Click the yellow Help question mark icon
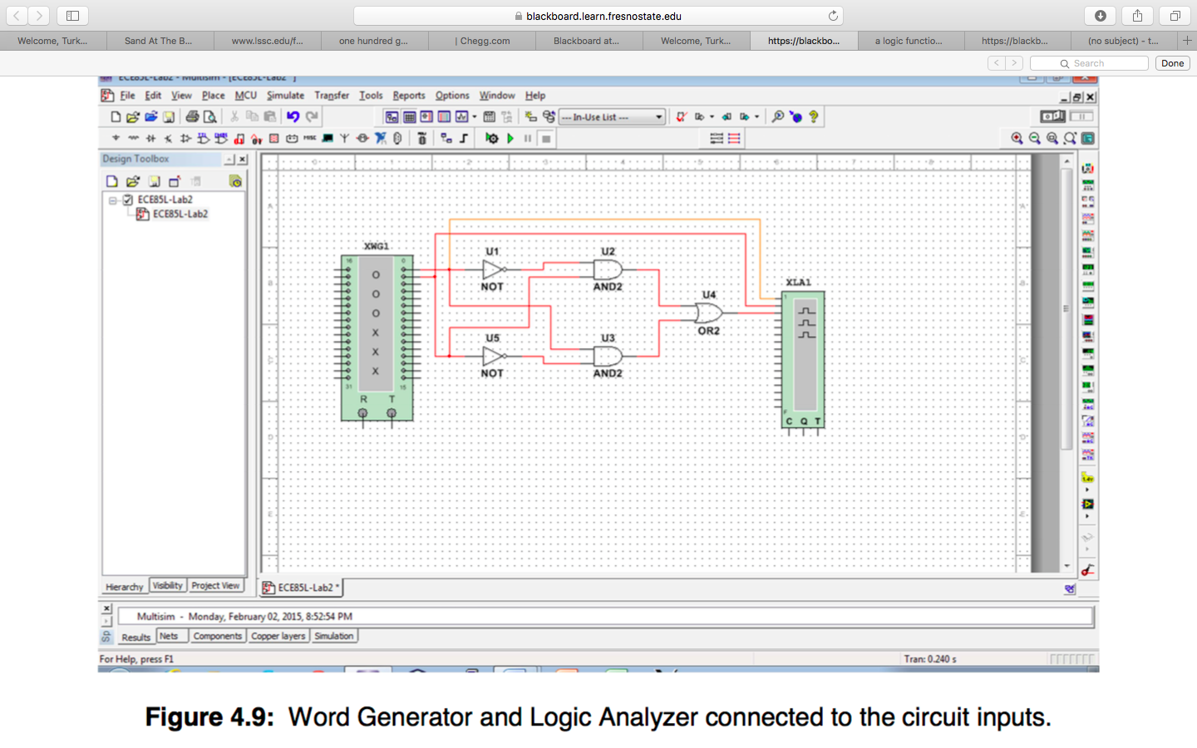The height and width of the screenshot is (748, 1197). pos(814,117)
